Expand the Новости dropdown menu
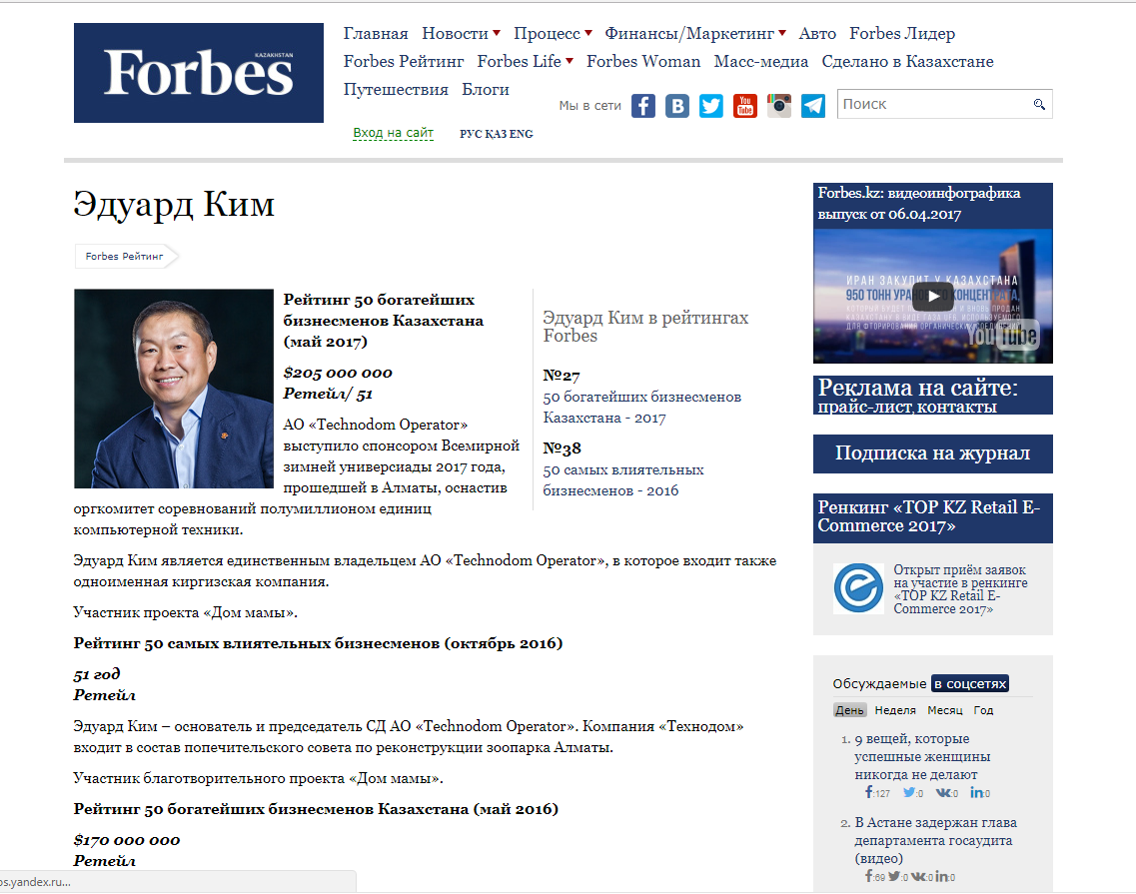 pyautogui.click(x=497, y=34)
